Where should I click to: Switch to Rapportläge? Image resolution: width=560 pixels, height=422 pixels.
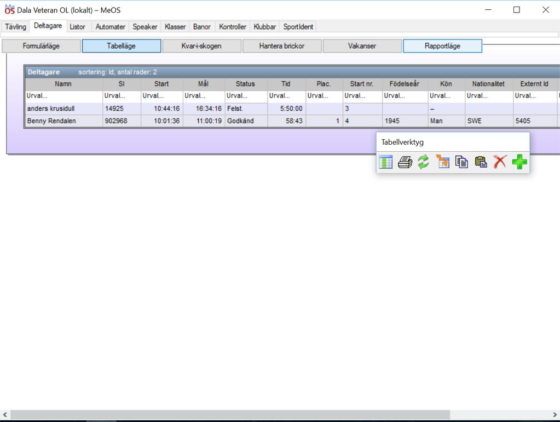(x=442, y=46)
